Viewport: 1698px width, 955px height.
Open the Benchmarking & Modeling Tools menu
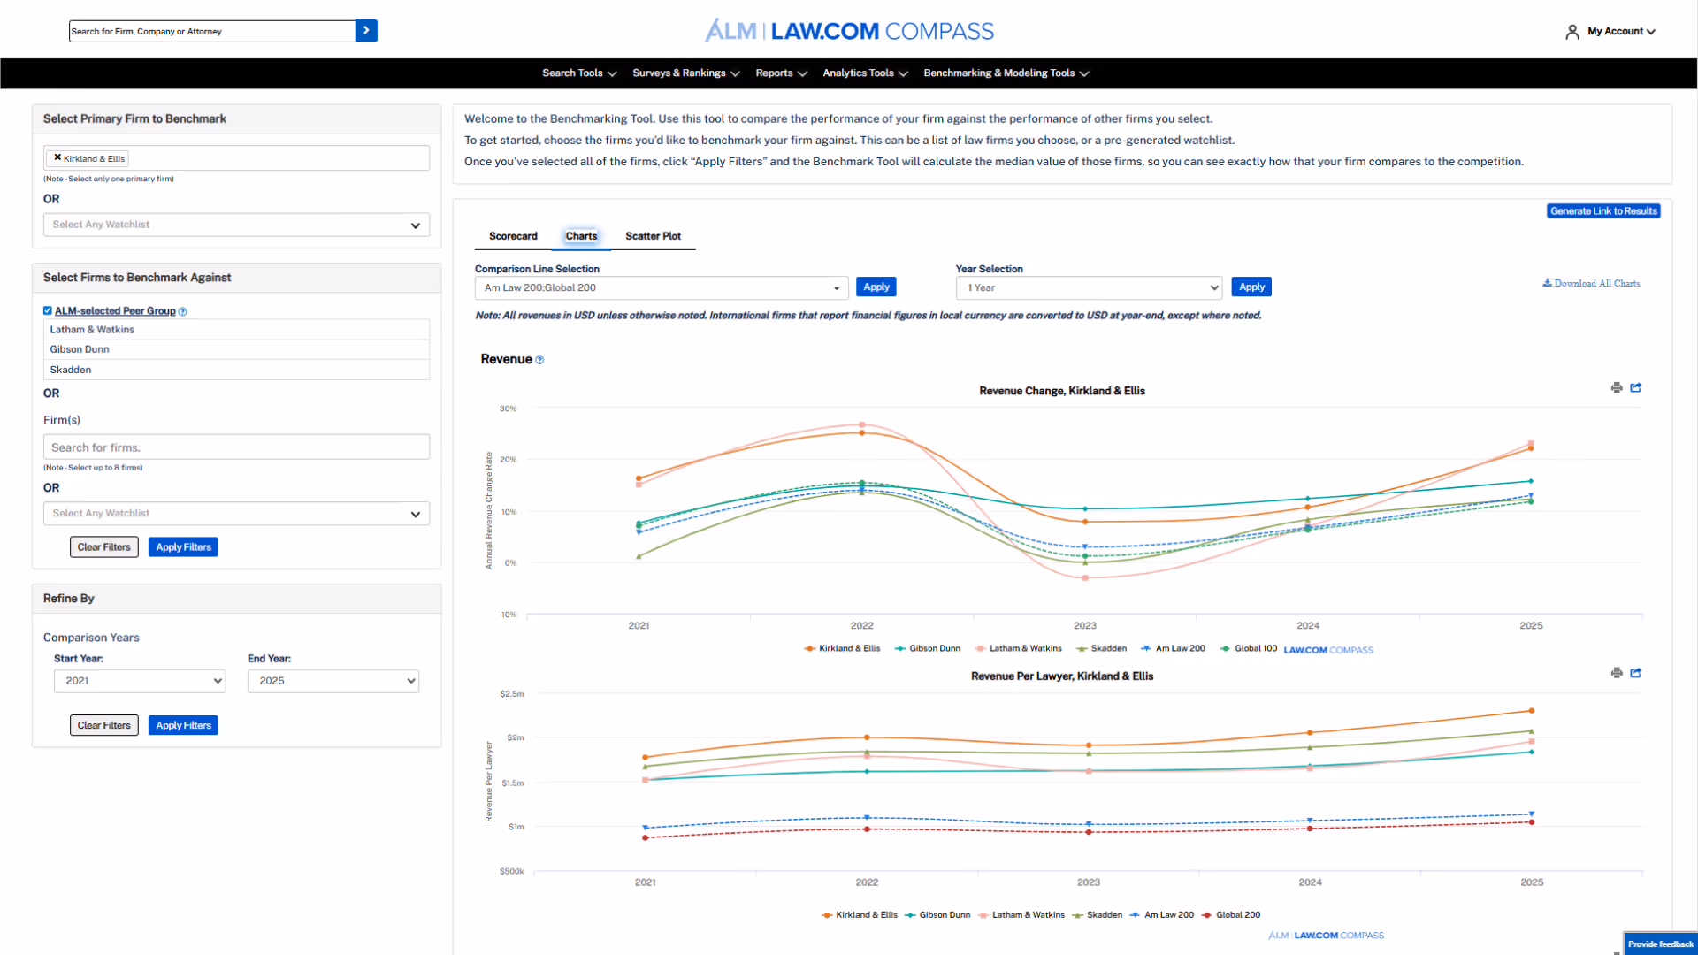[1006, 73]
